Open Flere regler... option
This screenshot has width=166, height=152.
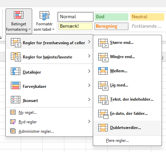pos(127,141)
